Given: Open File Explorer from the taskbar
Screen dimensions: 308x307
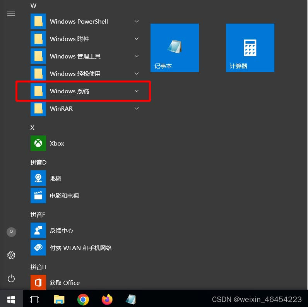Looking at the screenshot, I should [59, 300].
